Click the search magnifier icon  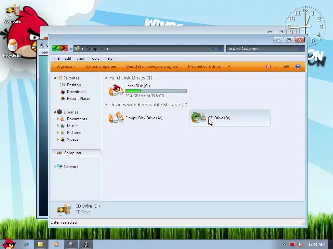[301, 49]
